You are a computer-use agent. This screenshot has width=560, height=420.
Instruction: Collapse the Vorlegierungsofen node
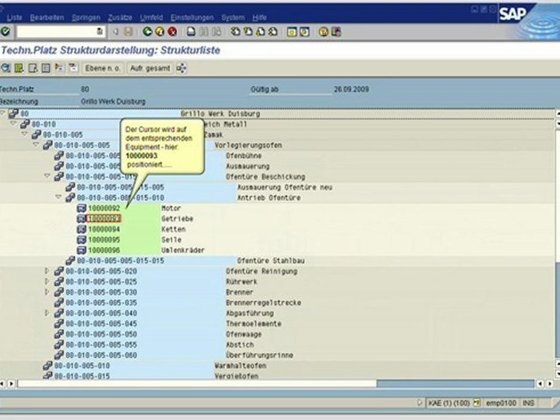coord(36,145)
